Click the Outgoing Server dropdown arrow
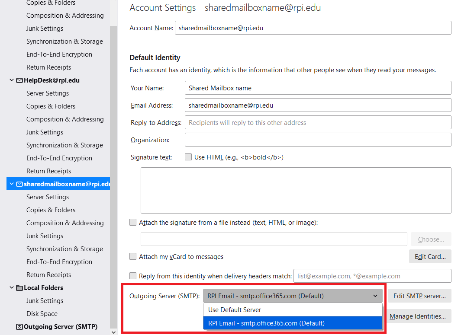This screenshot has width=461, height=335. (375, 296)
